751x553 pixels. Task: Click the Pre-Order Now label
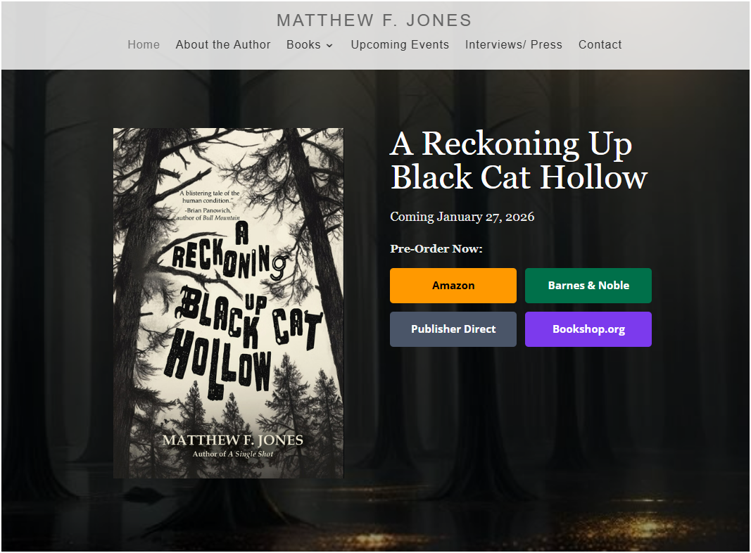(436, 248)
